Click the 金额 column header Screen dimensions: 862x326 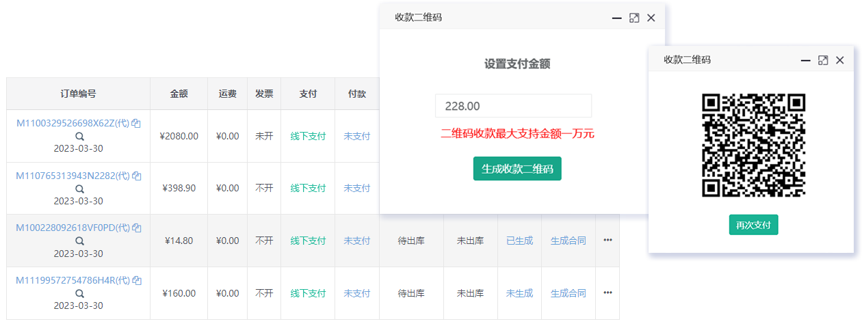point(179,94)
